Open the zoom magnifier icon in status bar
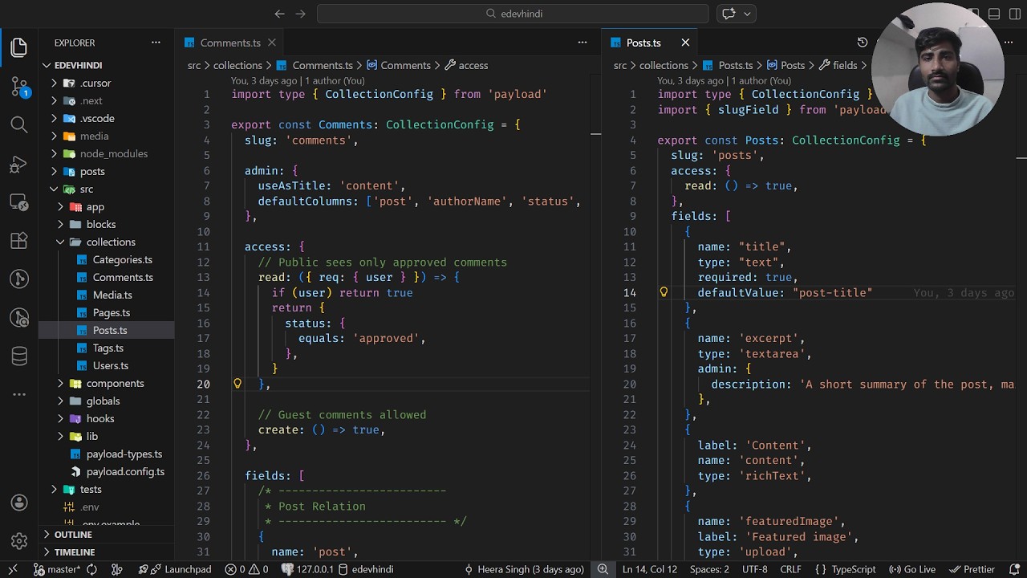Image resolution: width=1027 pixels, height=578 pixels. [603, 569]
